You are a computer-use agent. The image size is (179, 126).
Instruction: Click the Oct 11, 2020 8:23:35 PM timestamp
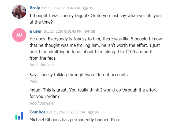tap(66, 112)
